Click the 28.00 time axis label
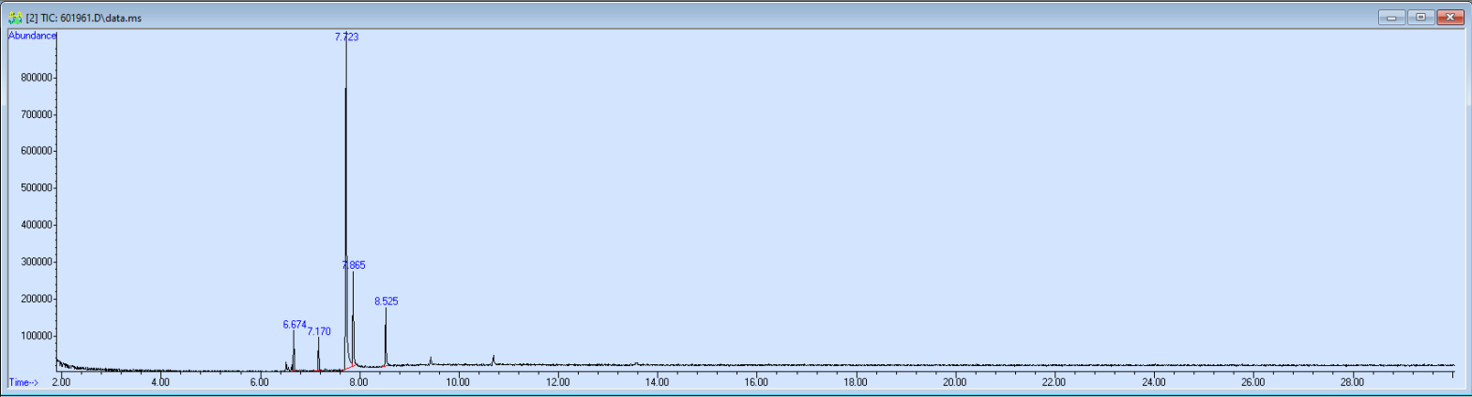The width and height of the screenshot is (1472, 397). pos(1353,382)
